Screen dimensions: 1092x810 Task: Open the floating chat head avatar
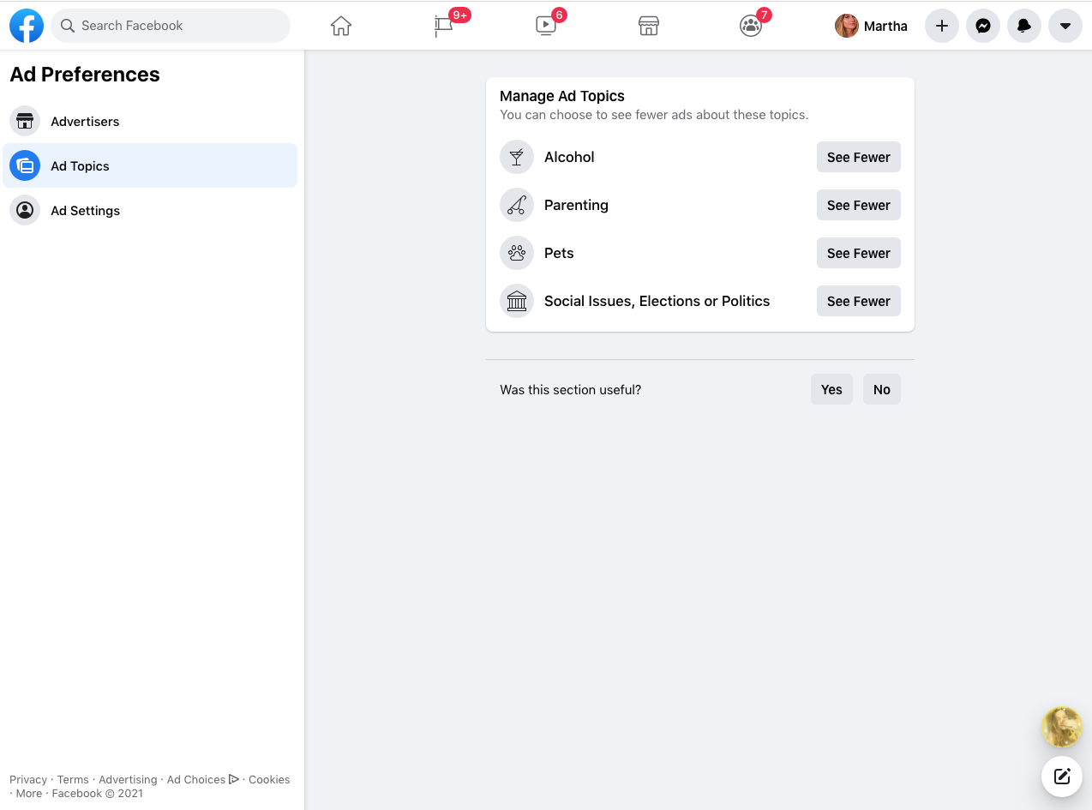(x=1062, y=728)
